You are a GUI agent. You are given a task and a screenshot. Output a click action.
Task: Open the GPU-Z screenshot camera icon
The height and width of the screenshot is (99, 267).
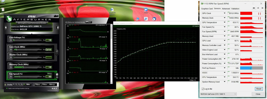[x=254, y=8]
